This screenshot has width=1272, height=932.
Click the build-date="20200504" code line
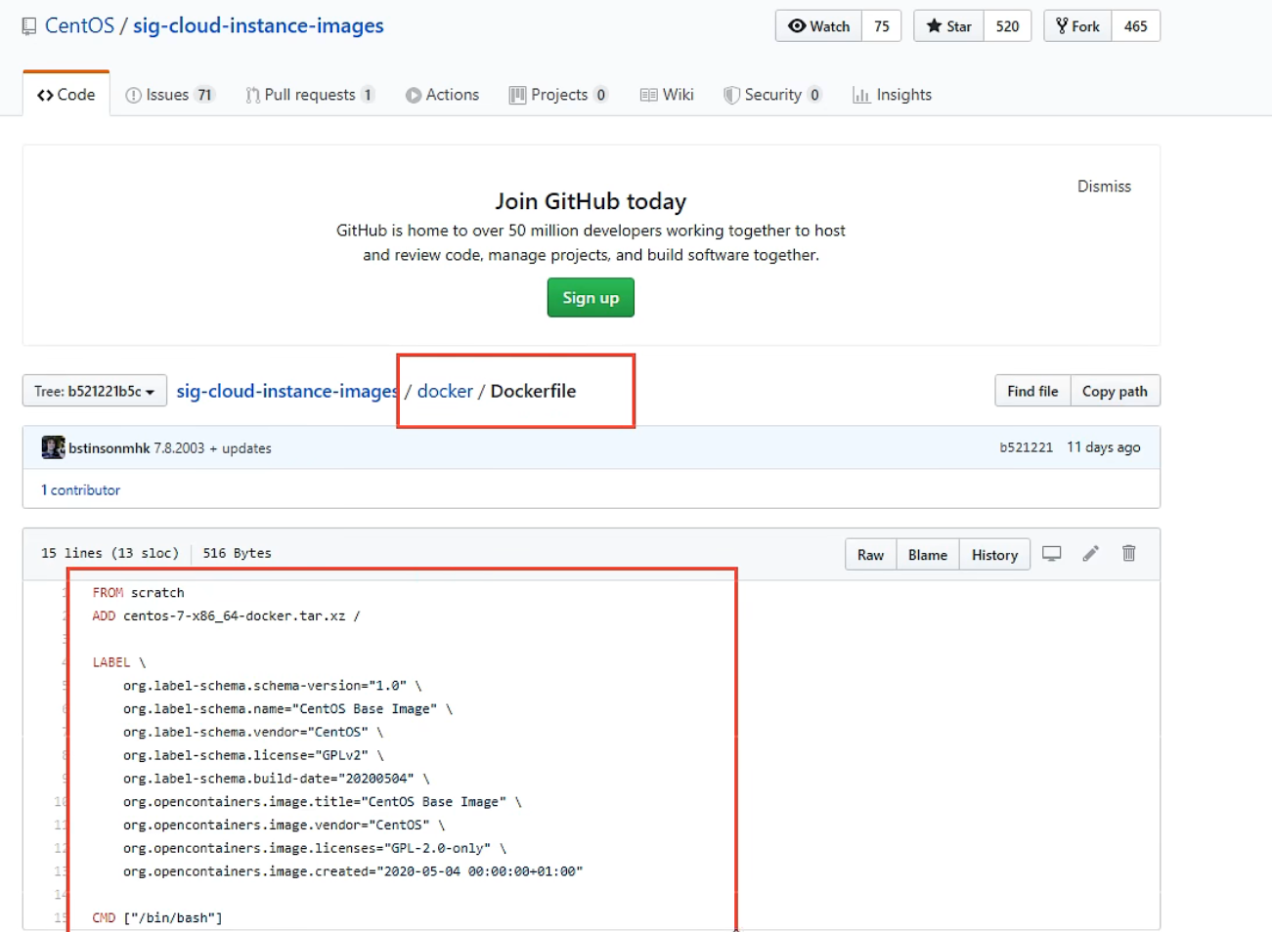tap(276, 779)
